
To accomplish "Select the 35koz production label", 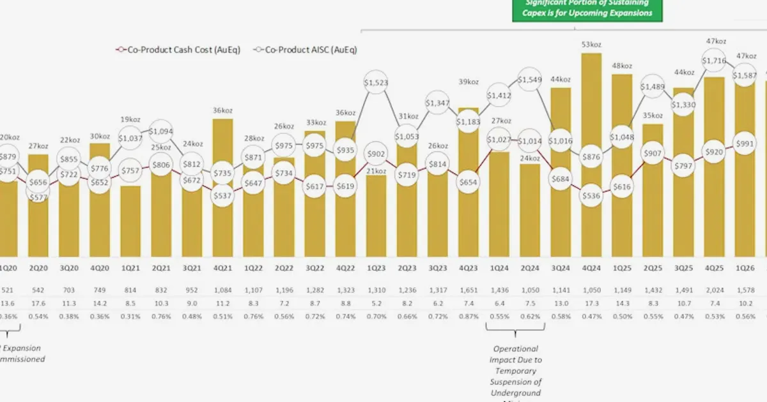I will pos(653,115).
